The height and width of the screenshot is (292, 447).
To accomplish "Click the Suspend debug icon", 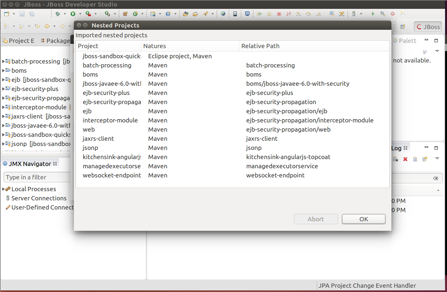I will 269,14.
